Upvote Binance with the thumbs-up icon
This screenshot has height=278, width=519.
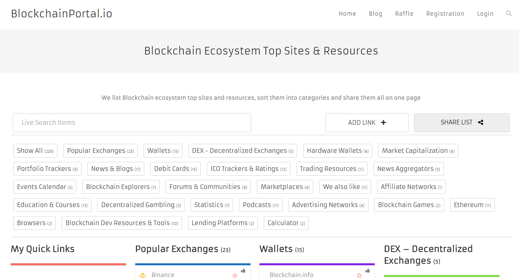[x=243, y=271]
